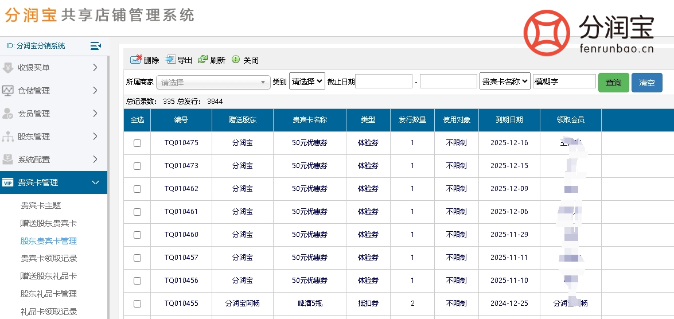Open the 贵宾卡领取记录 submenu item
The height and width of the screenshot is (319, 674).
click(49, 258)
